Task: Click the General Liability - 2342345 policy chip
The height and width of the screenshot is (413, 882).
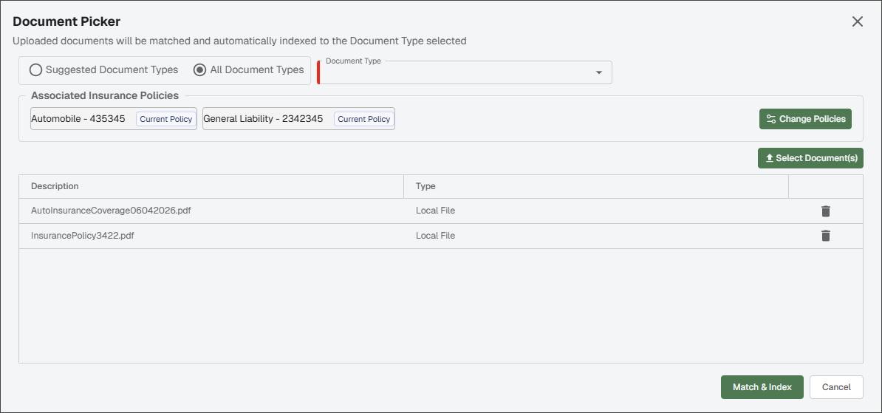Action: pyautogui.click(x=298, y=119)
